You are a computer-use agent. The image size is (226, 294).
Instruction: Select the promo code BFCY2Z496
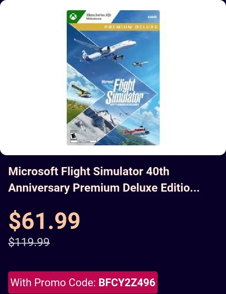point(127,283)
